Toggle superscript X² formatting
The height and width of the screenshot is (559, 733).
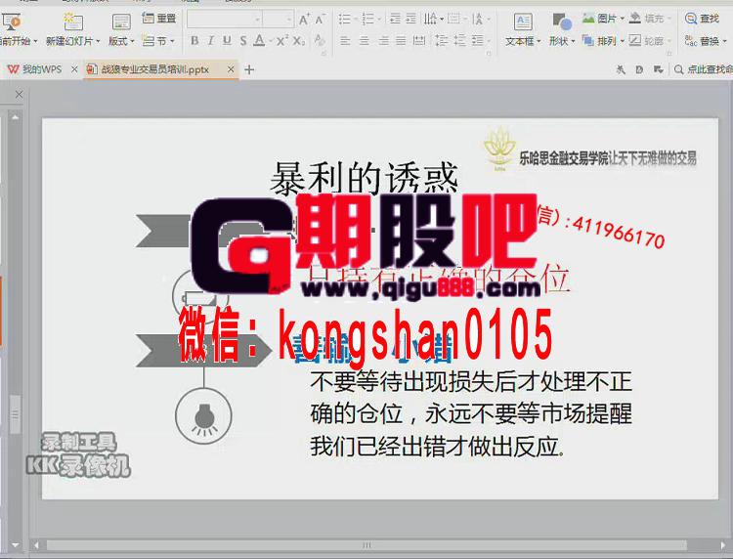[281, 41]
